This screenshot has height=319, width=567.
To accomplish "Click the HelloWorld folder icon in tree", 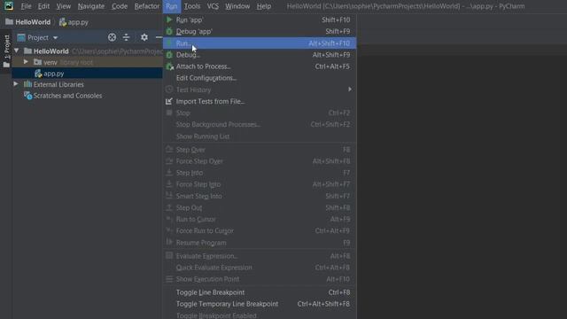I will click(27, 51).
